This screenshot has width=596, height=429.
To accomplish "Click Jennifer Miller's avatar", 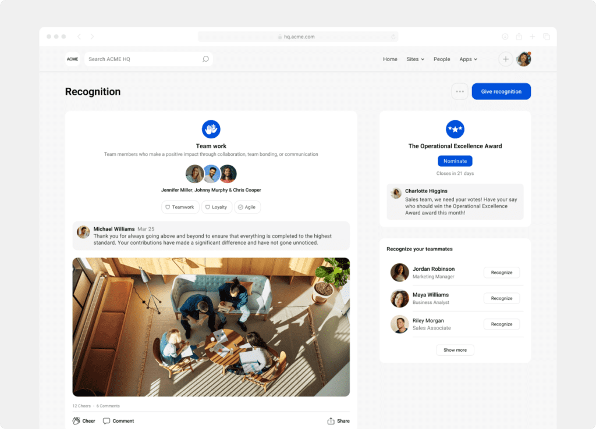I will [x=194, y=174].
